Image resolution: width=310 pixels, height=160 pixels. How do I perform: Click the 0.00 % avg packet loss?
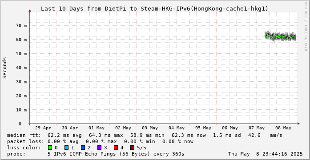click(x=63, y=141)
